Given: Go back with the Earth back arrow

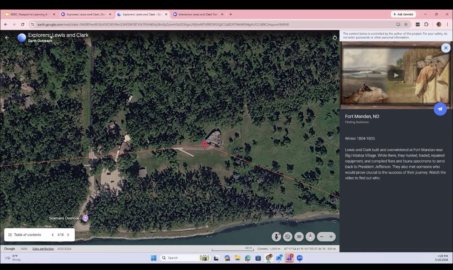Looking at the screenshot, I should 7,37.
